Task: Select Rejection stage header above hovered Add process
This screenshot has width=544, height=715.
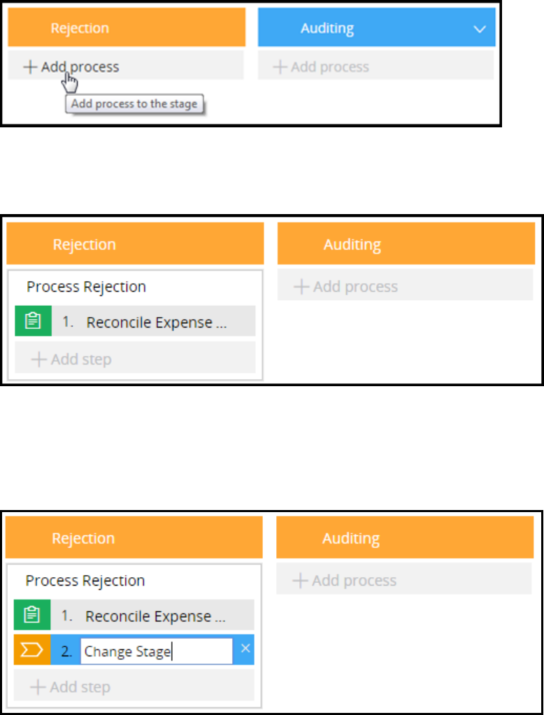Action: pos(126,29)
